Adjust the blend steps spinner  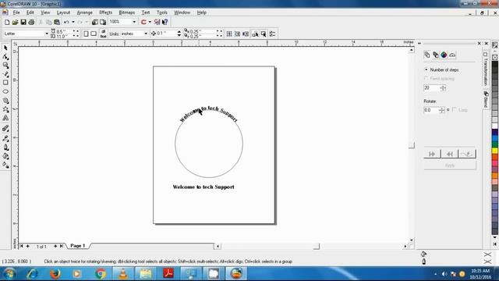[x=443, y=88]
